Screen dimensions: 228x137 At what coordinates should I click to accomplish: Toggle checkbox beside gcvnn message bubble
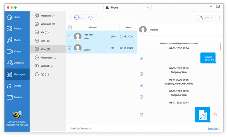point(141,58)
